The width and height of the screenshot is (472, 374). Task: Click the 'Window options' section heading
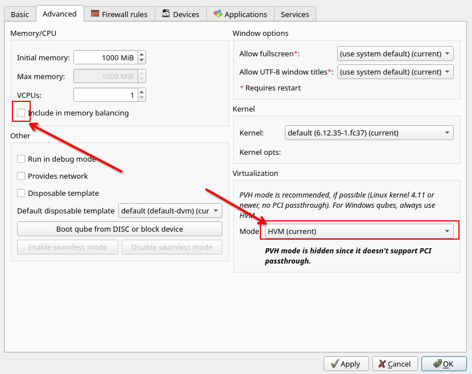(x=260, y=33)
